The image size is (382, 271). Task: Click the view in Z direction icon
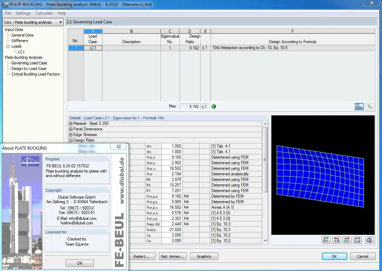point(347,240)
